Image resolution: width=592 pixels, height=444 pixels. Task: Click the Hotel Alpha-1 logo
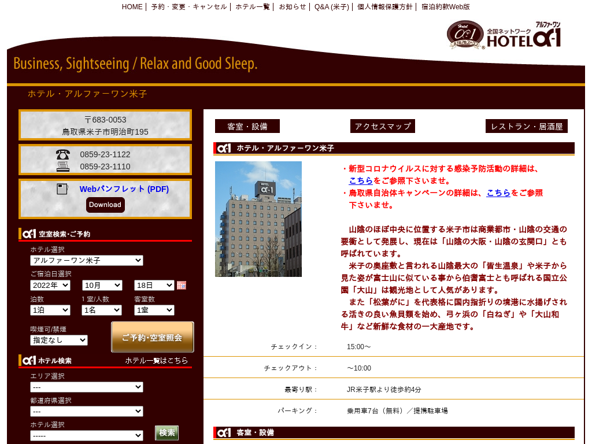[x=504, y=35]
